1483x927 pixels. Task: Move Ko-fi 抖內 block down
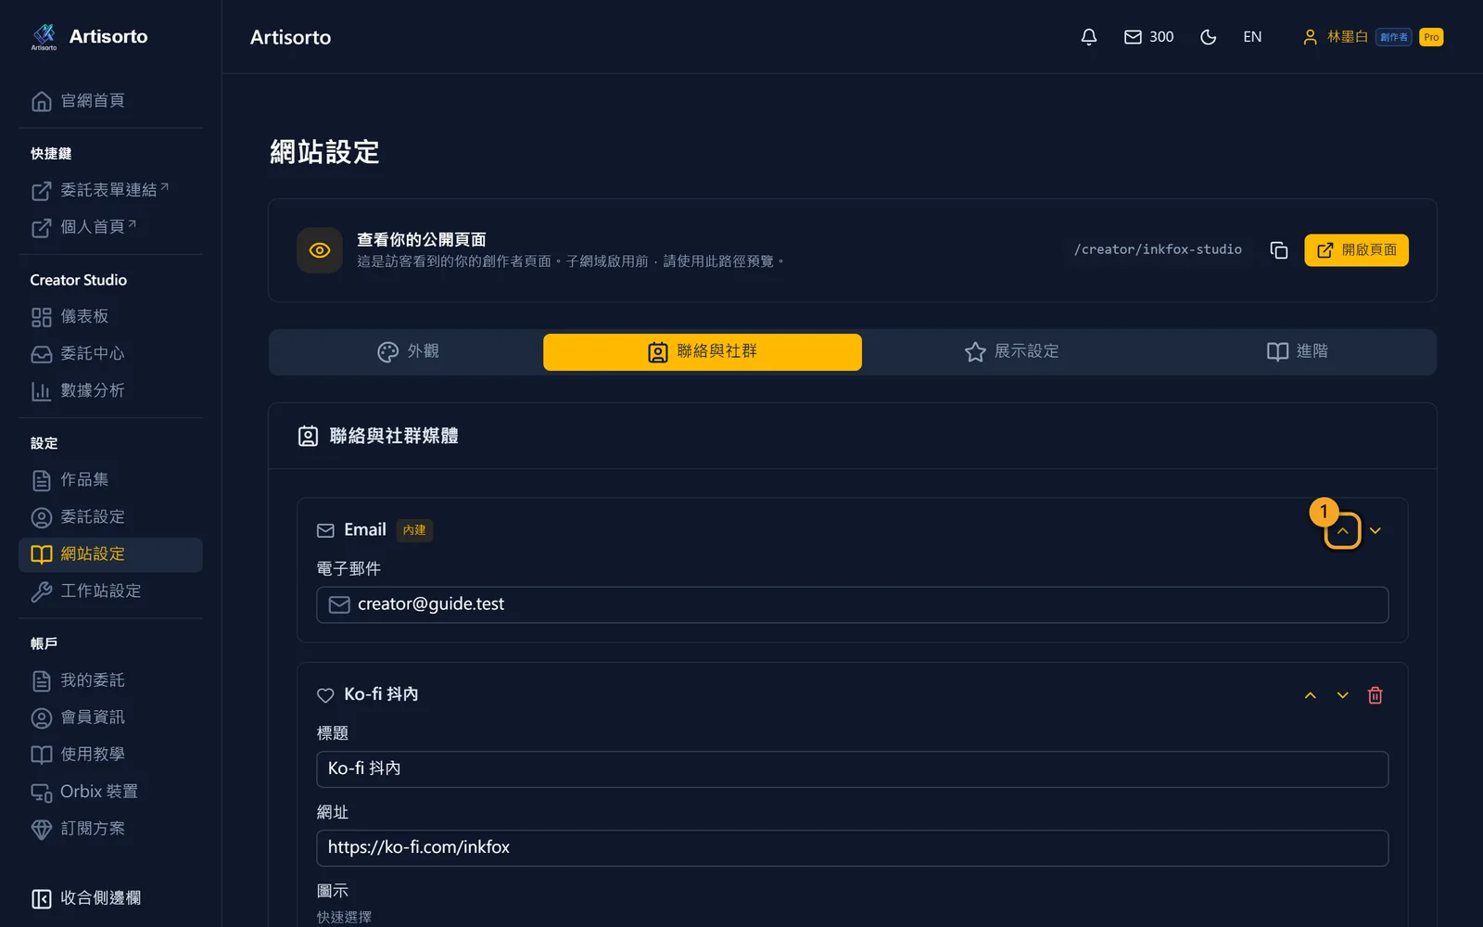tap(1342, 695)
